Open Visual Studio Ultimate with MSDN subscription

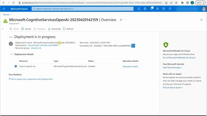(43, 45)
